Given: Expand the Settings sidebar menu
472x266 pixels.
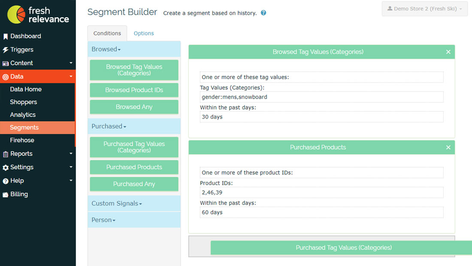Looking at the screenshot, I should [22, 167].
